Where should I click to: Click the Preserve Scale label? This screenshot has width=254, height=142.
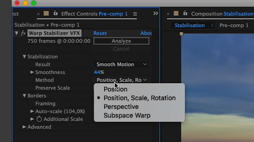(x=53, y=88)
